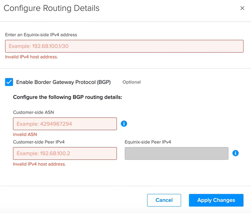
Task: Cancel the routing configuration
Action: click(x=164, y=200)
